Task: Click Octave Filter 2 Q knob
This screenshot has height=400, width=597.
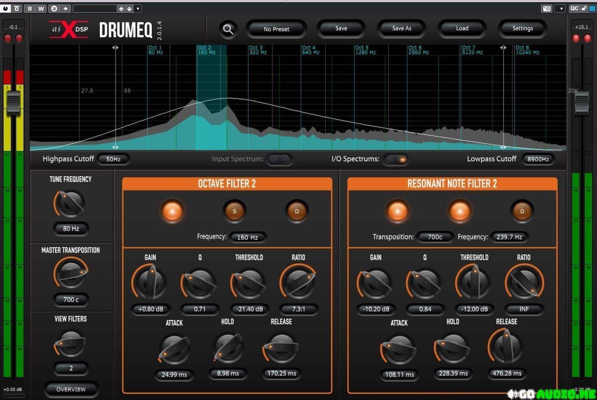Action: click(x=199, y=284)
